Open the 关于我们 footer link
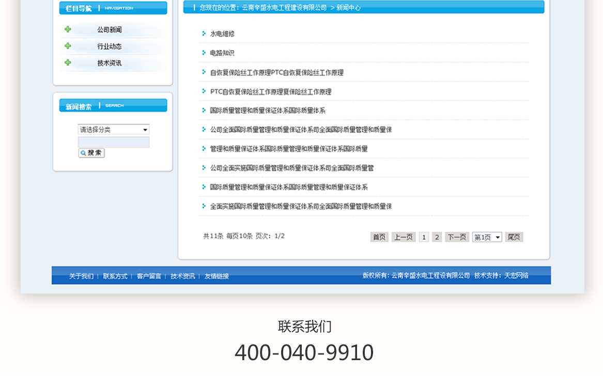The height and width of the screenshot is (387, 603). [82, 276]
